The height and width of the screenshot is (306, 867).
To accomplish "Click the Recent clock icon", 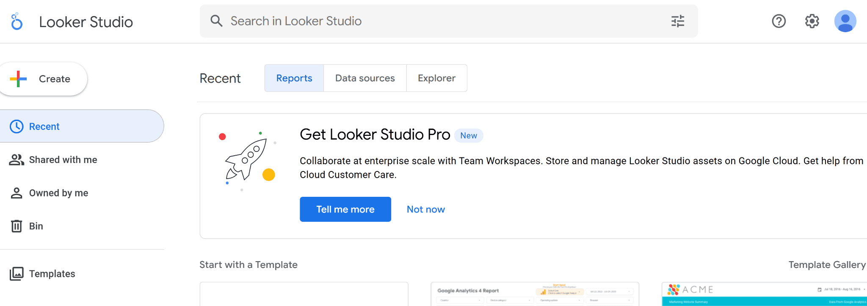I will (17, 127).
